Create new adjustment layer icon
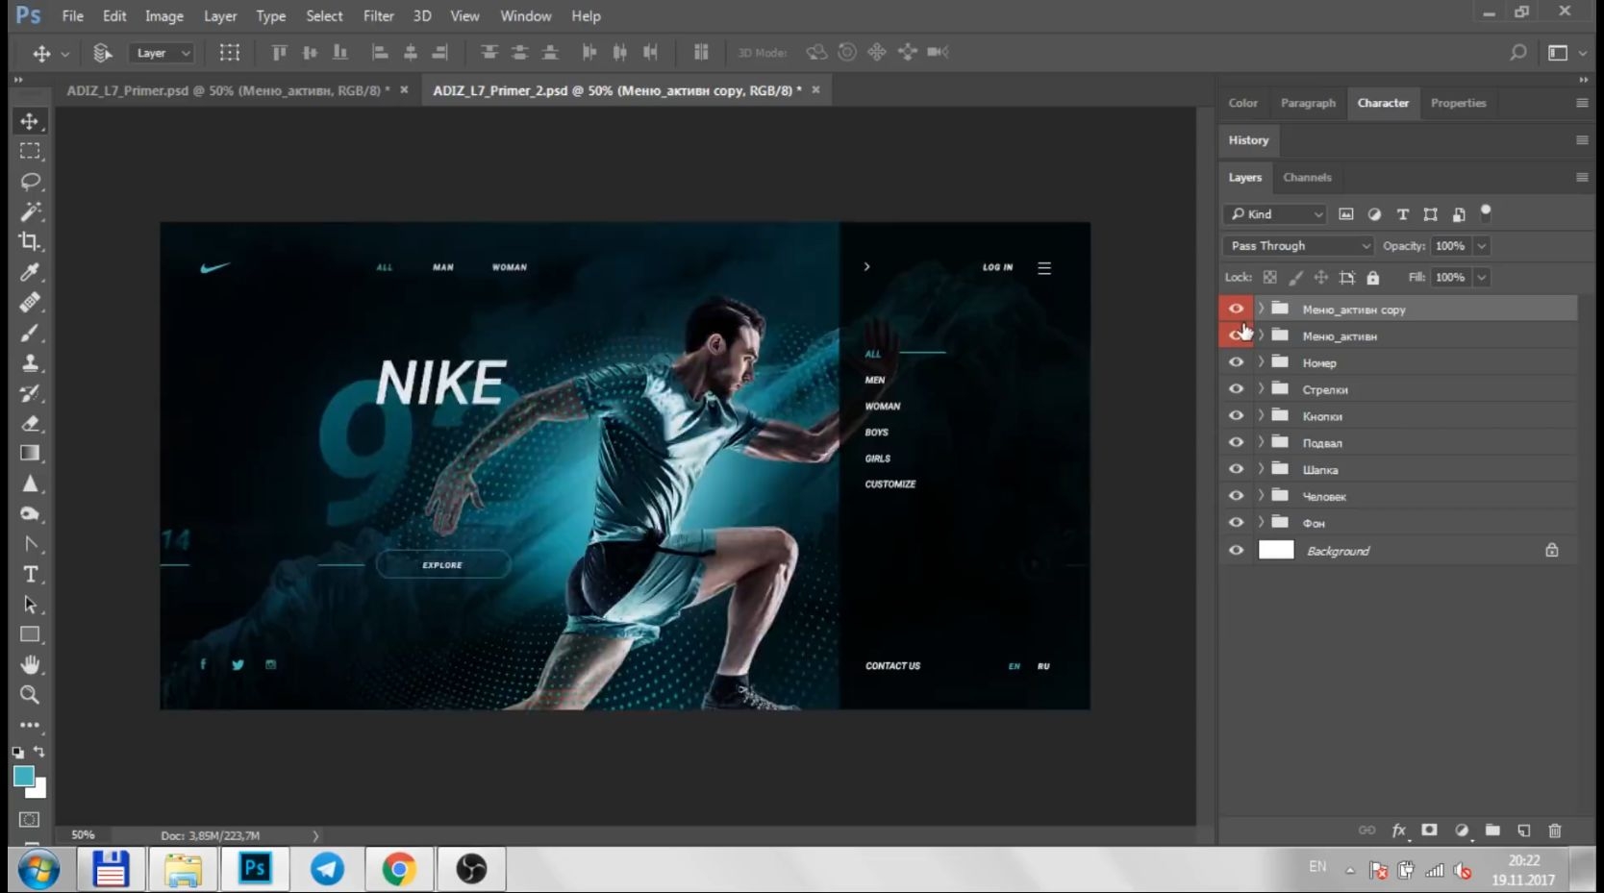Image resolution: width=1604 pixels, height=893 pixels. click(1462, 831)
